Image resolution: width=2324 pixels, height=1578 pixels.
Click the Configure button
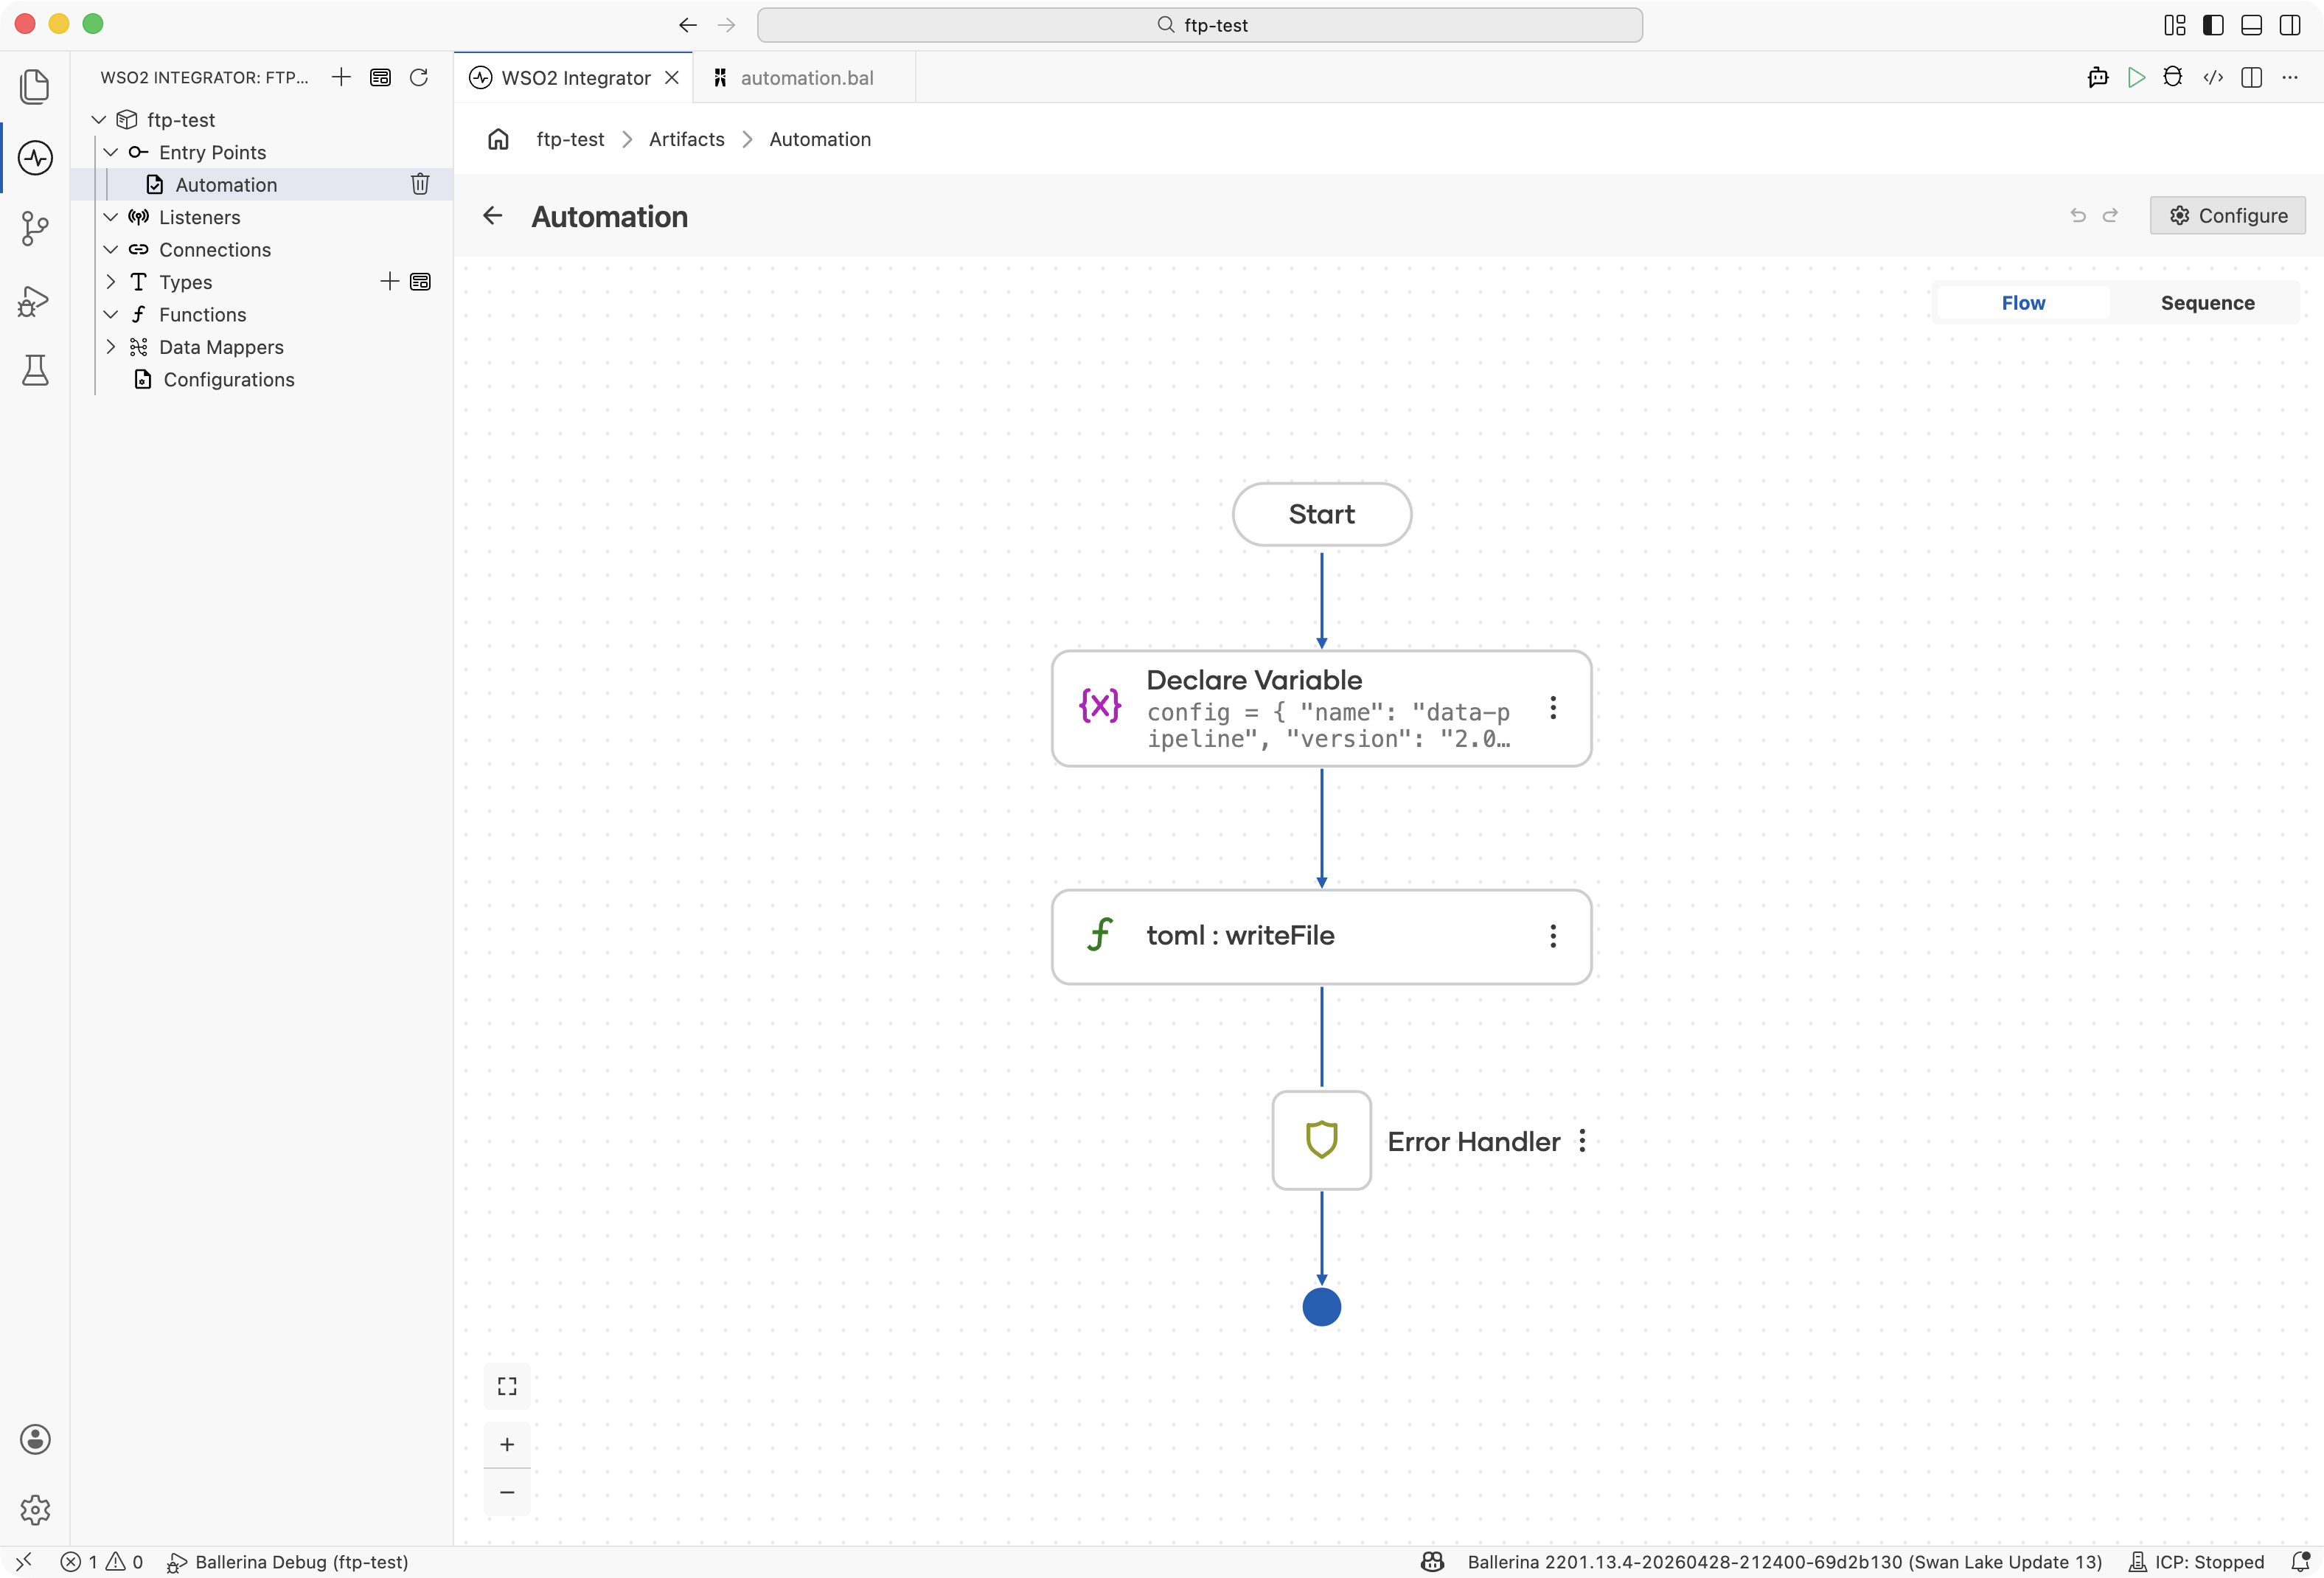(2228, 216)
